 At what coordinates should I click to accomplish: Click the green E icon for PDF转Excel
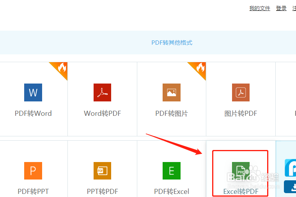pyautogui.click(x=172, y=171)
